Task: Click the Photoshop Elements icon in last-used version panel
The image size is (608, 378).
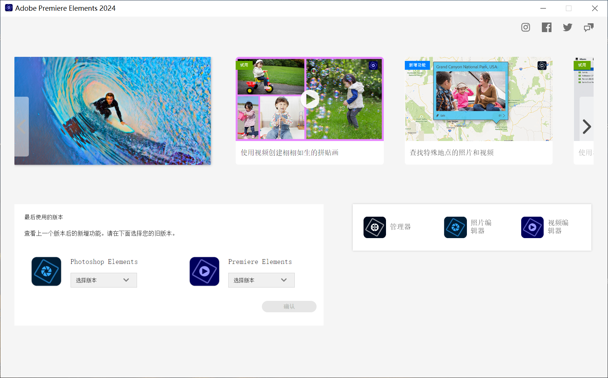Action: (x=47, y=271)
